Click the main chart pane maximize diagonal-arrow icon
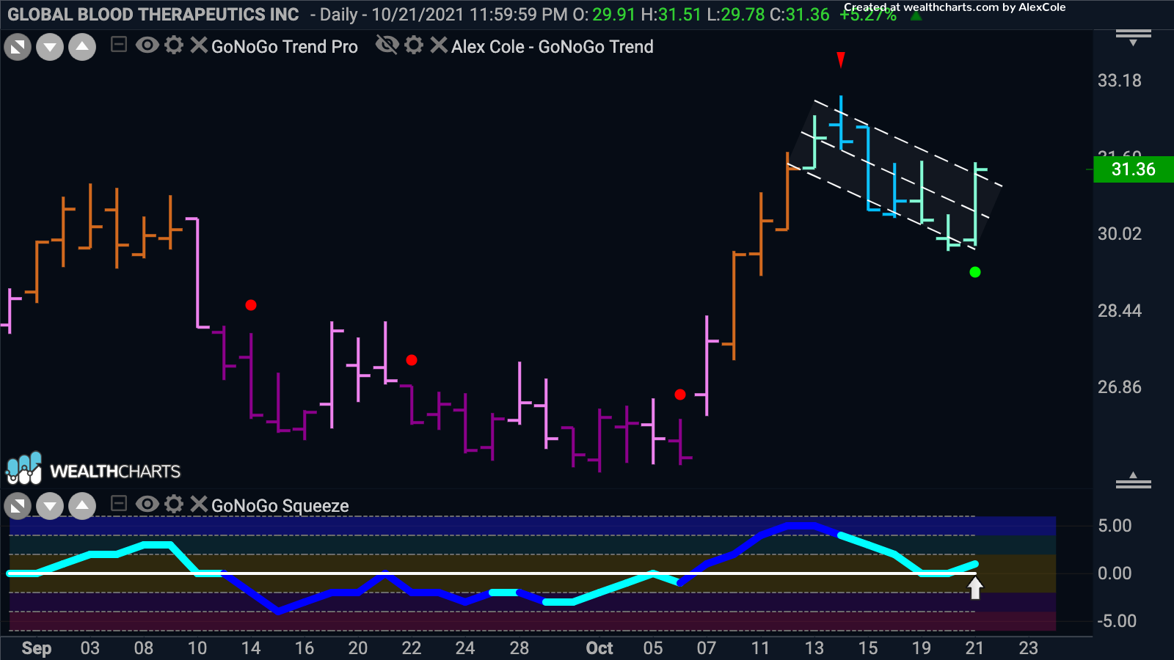This screenshot has width=1174, height=660. tap(18, 48)
